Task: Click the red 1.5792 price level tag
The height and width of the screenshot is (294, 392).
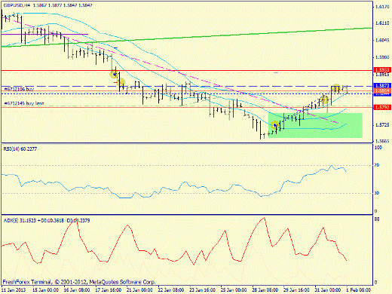Action: click(x=382, y=107)
